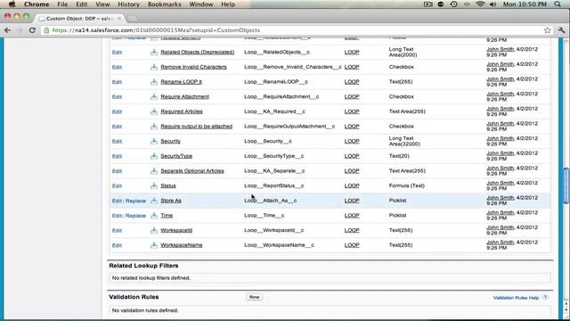Viewport: 570px width, 321px height.
Task: Open the History menu
Action: tap(128, 4)
